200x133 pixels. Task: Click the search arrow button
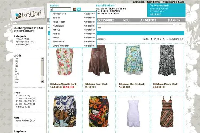(x=74, y=9)
